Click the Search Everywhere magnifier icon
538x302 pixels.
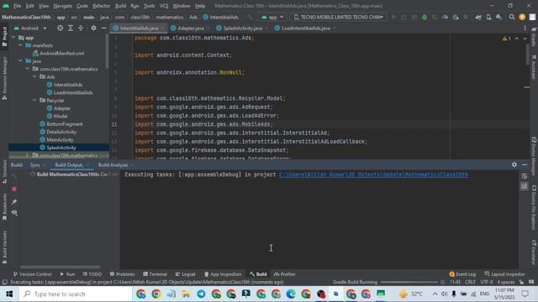point(512,17)
